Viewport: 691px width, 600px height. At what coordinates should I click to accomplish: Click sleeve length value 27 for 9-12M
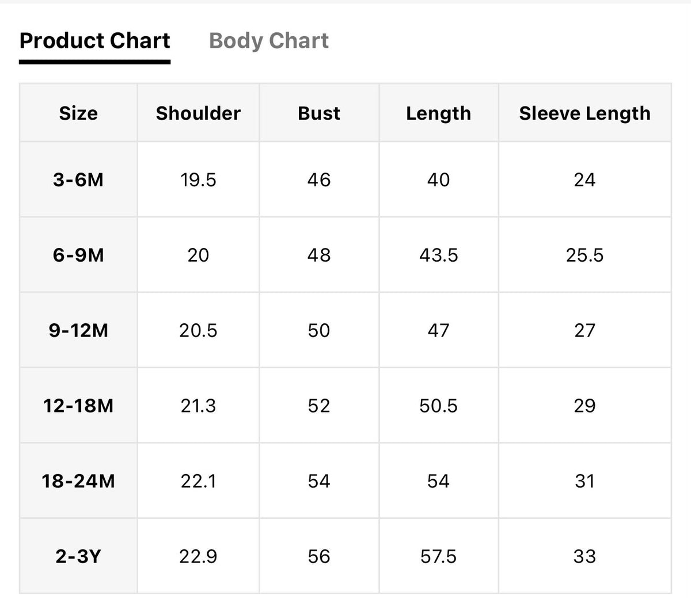(x=584, y=330)
